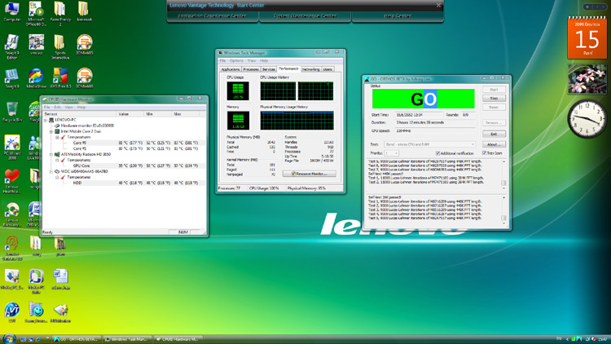Open View menu in Hardware Monitor
This screenshot has height=344, width=611.
tap(69, 108)
